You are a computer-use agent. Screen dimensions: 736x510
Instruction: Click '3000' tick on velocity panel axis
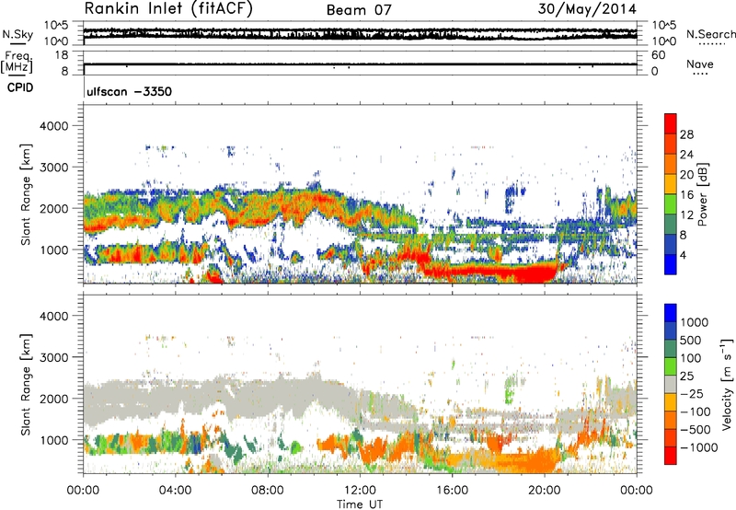(x=53, y=357)
